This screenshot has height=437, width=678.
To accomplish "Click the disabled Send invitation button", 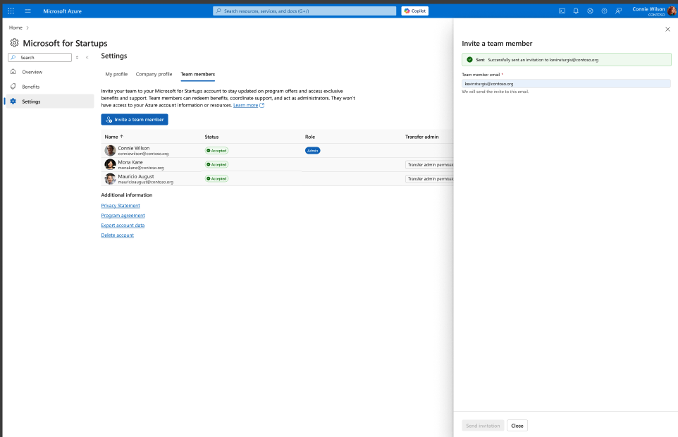I will 483,426.
